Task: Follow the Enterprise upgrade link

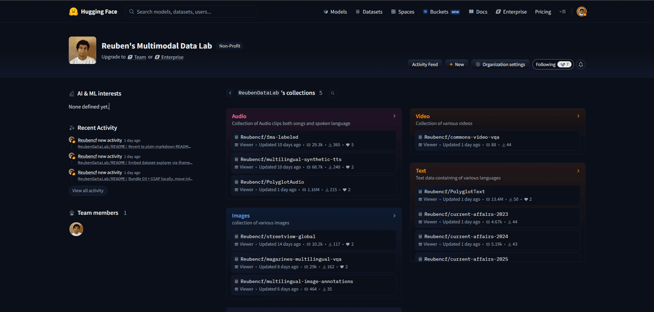Action: 169,57
